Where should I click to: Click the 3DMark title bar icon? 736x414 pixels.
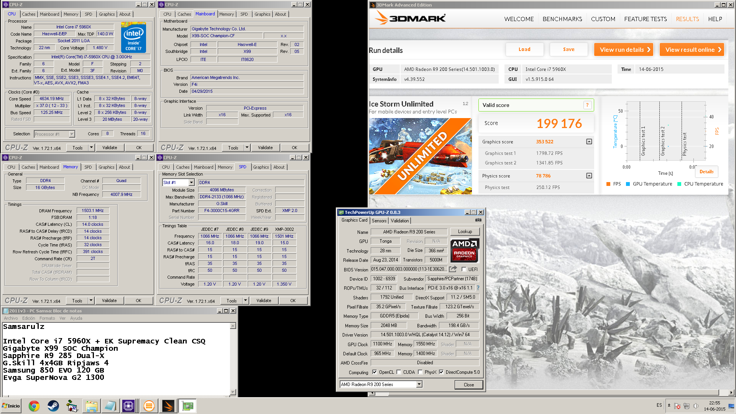tap(373, 5)
